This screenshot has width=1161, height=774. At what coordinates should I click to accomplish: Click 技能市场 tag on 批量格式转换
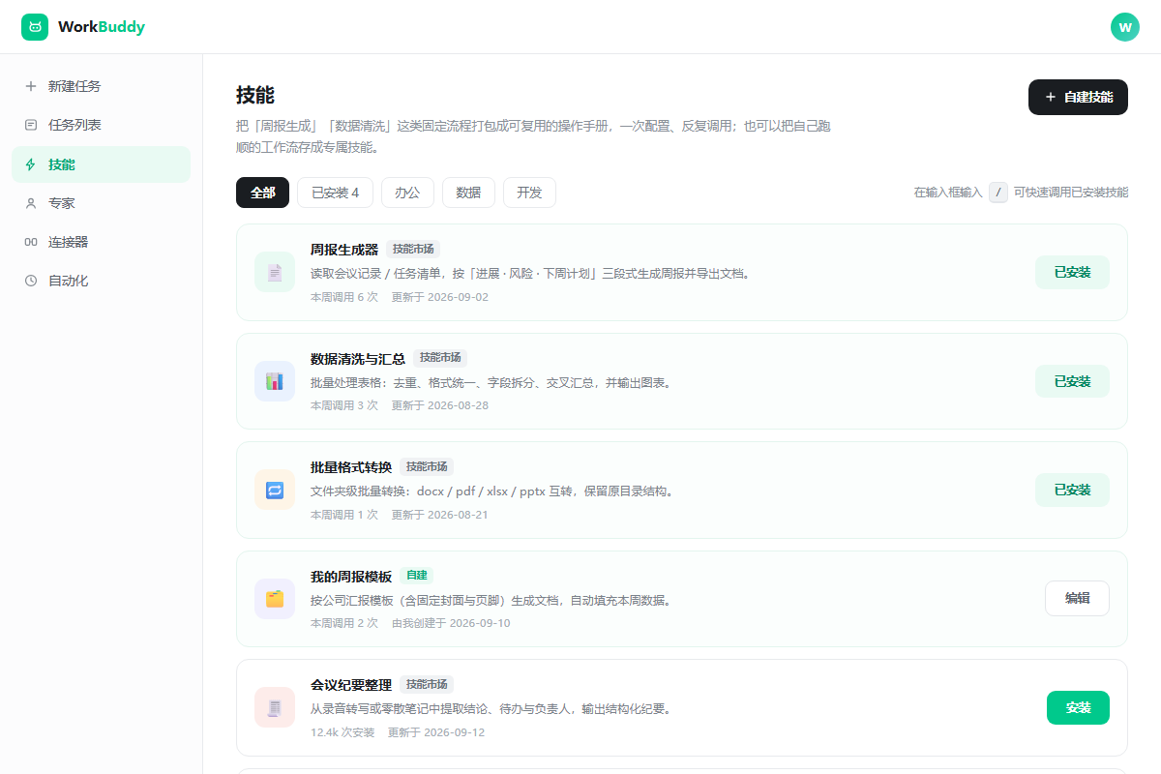[x=427, y=467]
